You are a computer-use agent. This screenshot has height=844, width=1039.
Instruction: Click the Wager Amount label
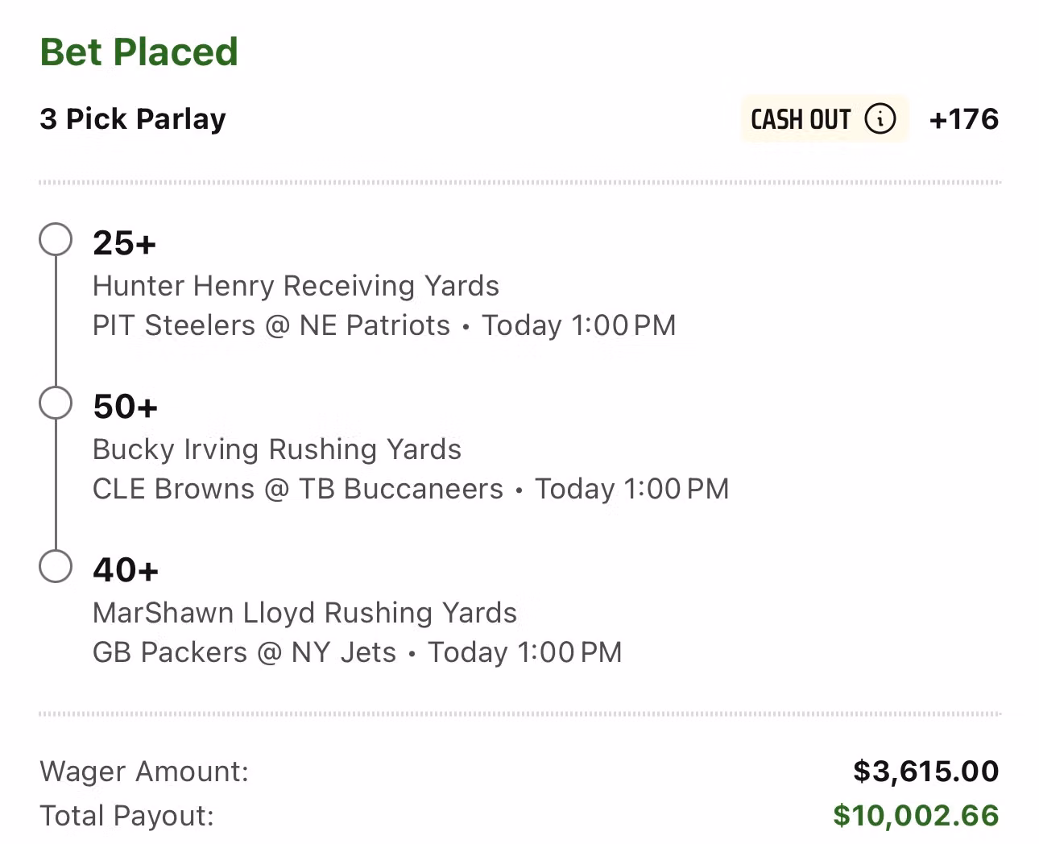coord(144,772)
